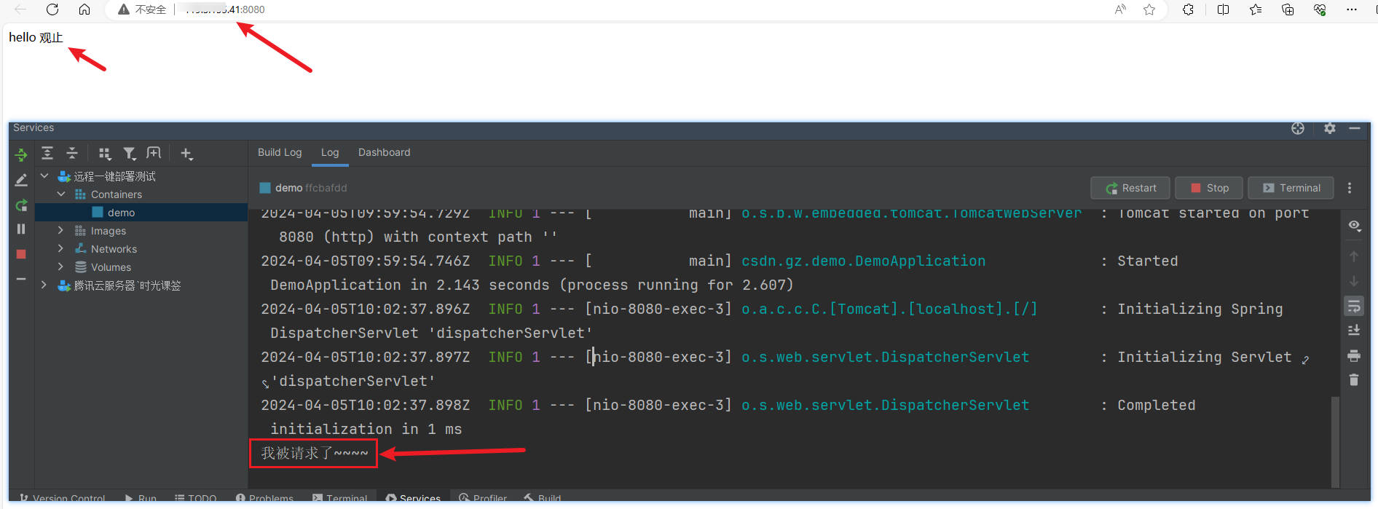The image size is (1378, 509).
Task: Click the Add Service plus icon
Action: (x=186, y=154)
